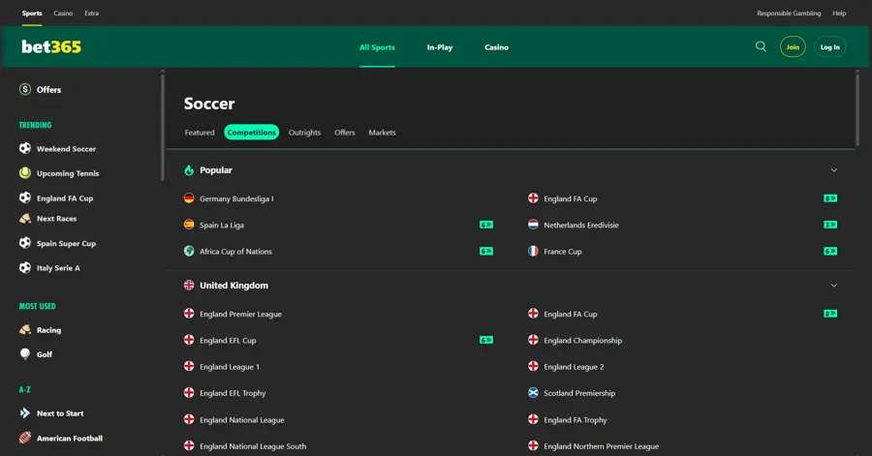Open England League 2 competition
Screen dimensions: 872x456
(574, 367)
